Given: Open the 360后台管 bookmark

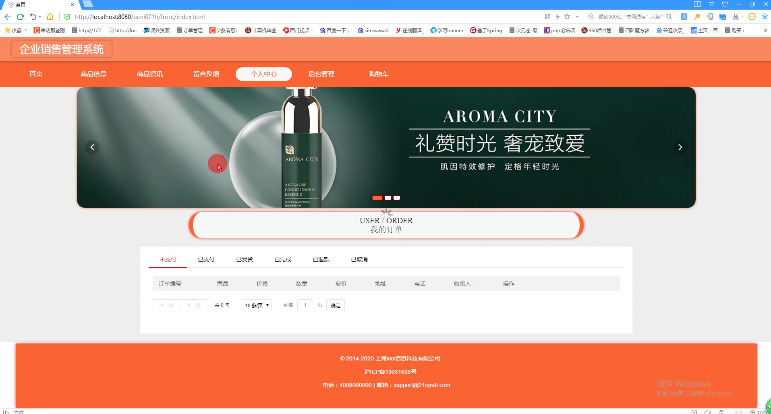Looking at the screenshot, I should coord(596,30).
